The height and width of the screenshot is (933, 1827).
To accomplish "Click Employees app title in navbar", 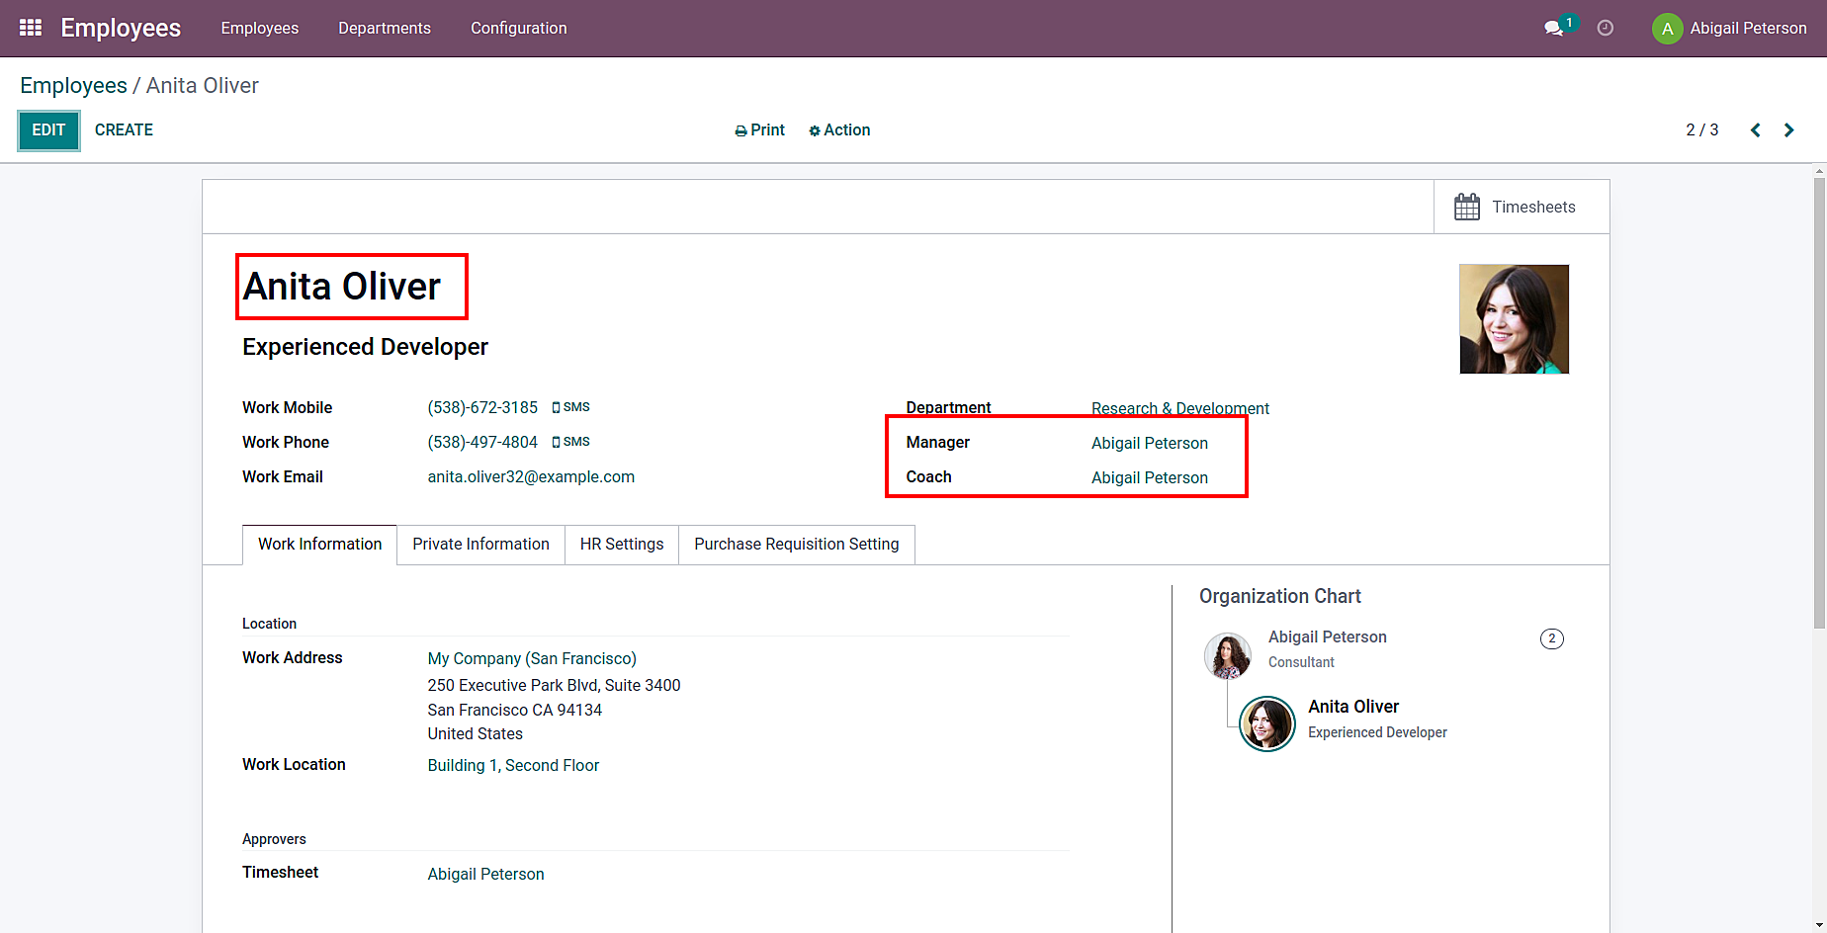I will [121, 28].
